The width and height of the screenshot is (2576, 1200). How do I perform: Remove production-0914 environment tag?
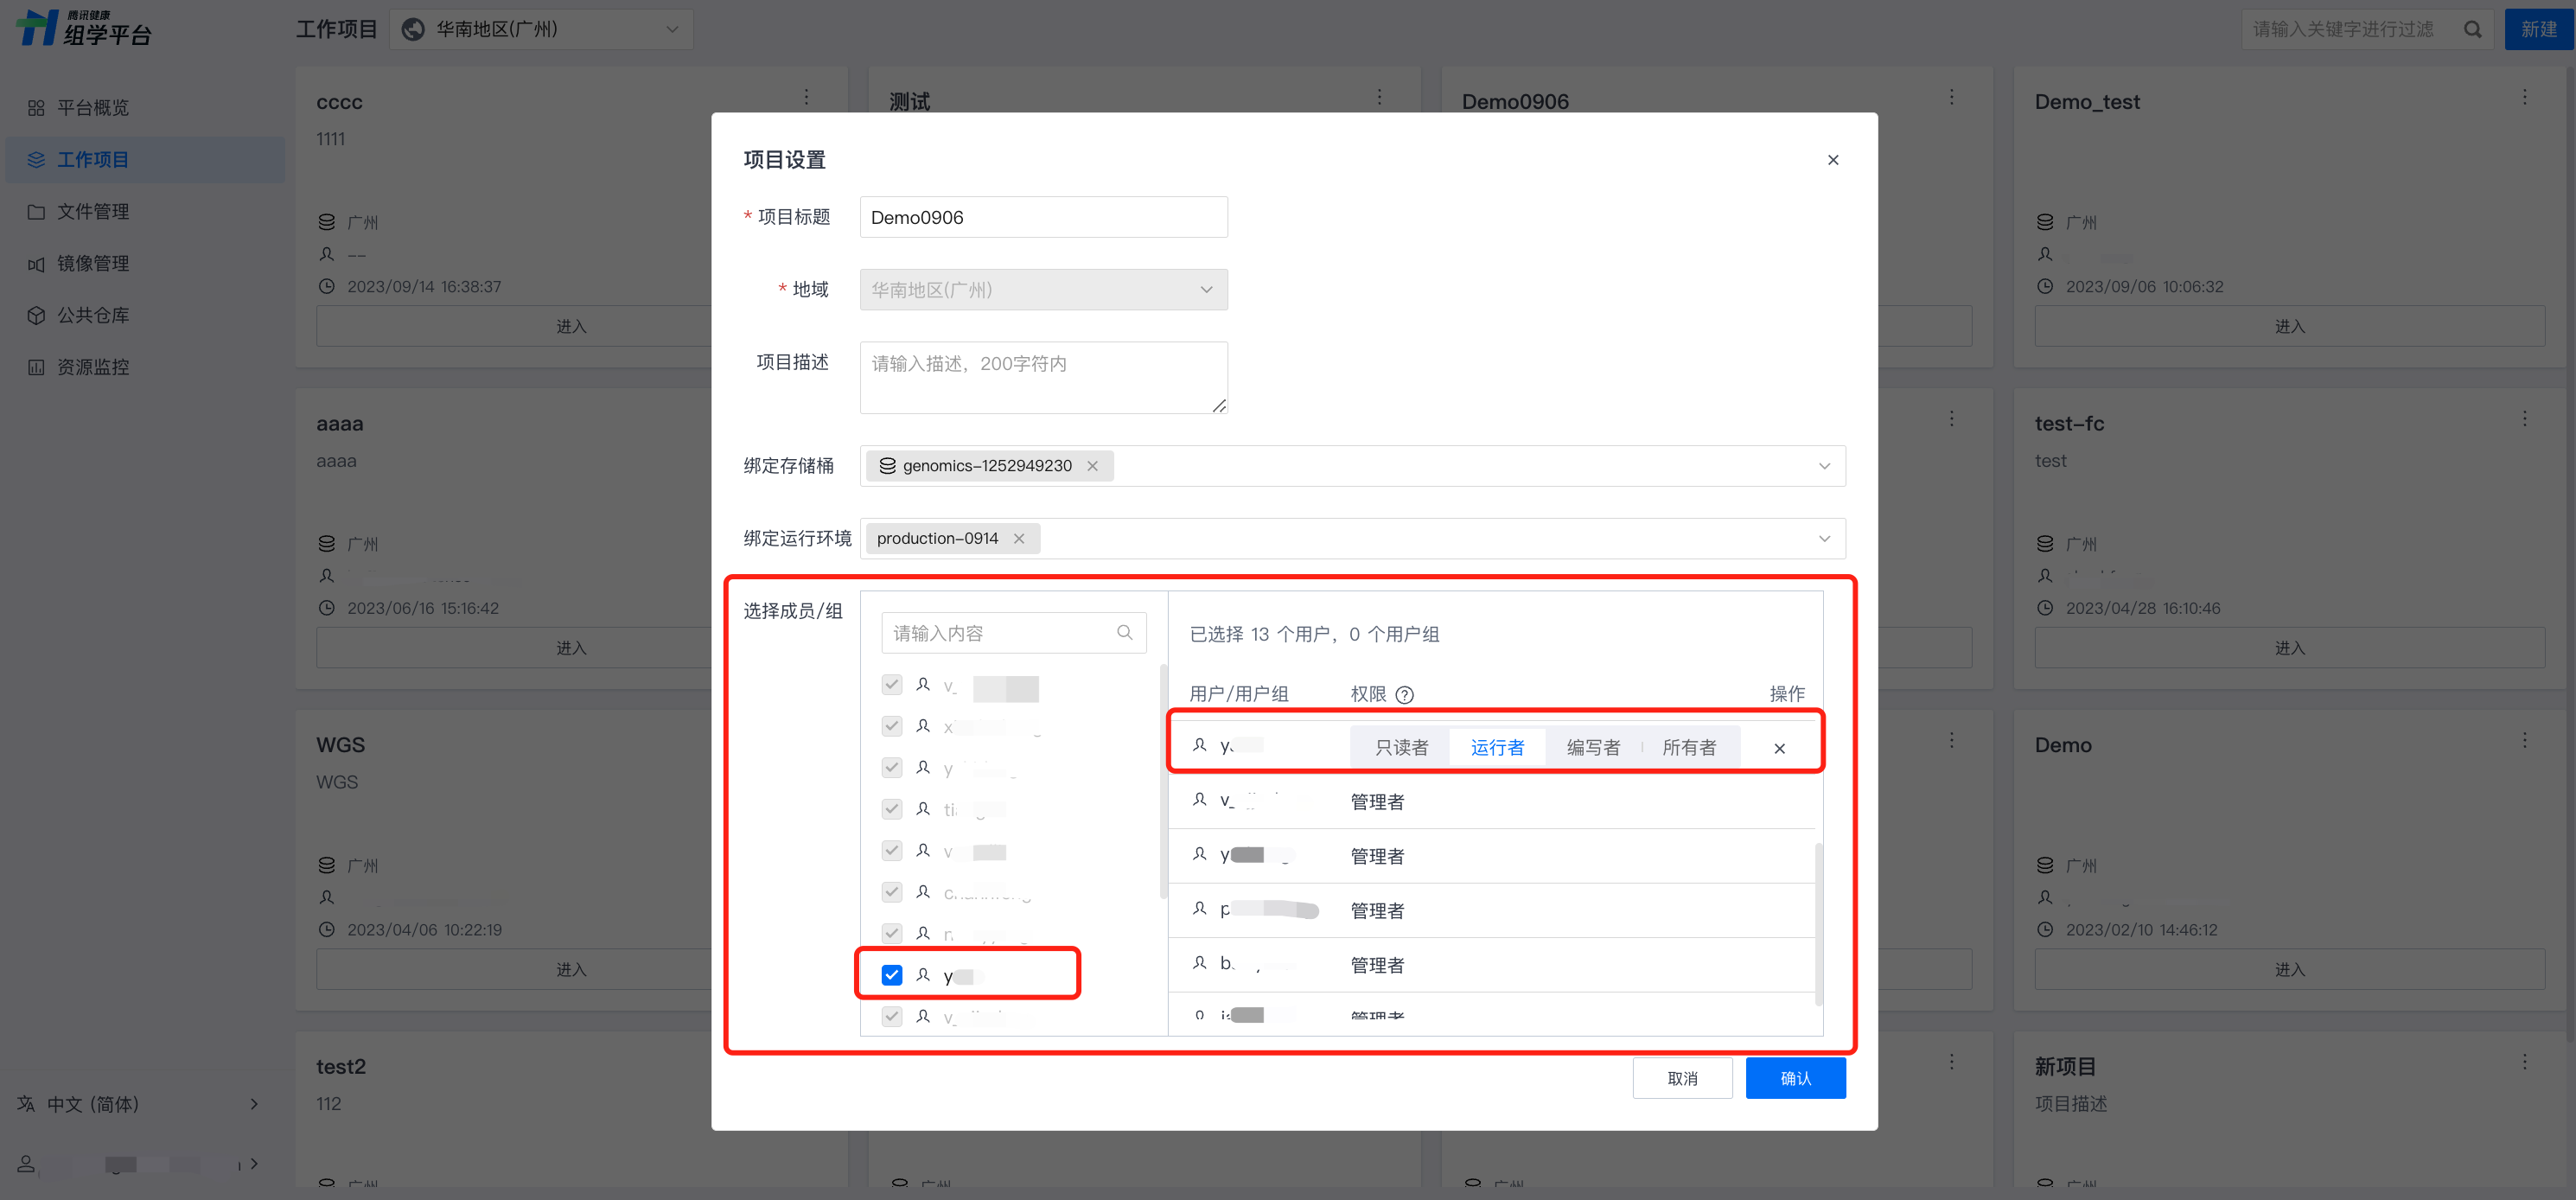1018,538
